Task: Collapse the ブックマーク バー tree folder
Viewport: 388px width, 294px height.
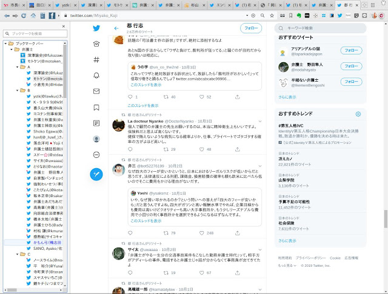Action: pos(5,44)
